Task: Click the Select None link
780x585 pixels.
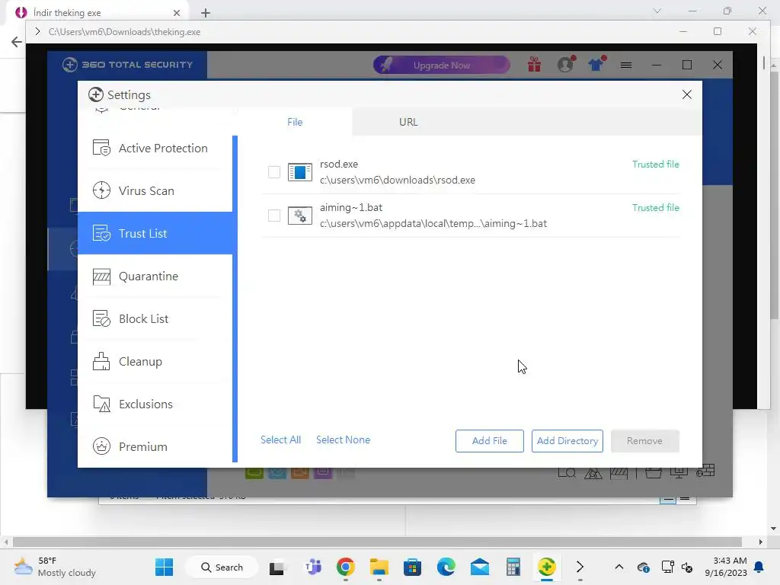Action: 344,440
